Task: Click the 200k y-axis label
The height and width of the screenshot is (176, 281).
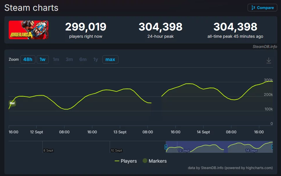Action: pyautogui.click(x=268, y=94)
